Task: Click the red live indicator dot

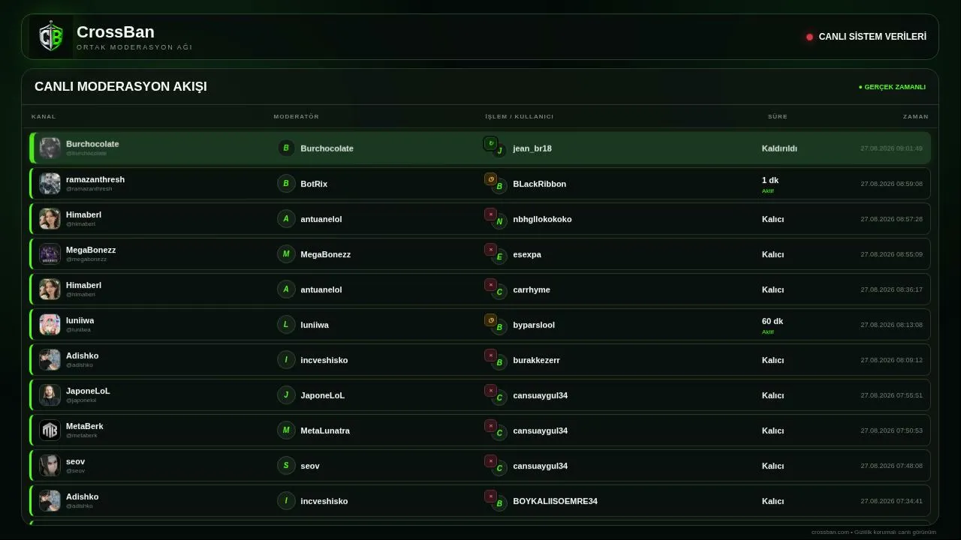Action: tap(809, 37)
